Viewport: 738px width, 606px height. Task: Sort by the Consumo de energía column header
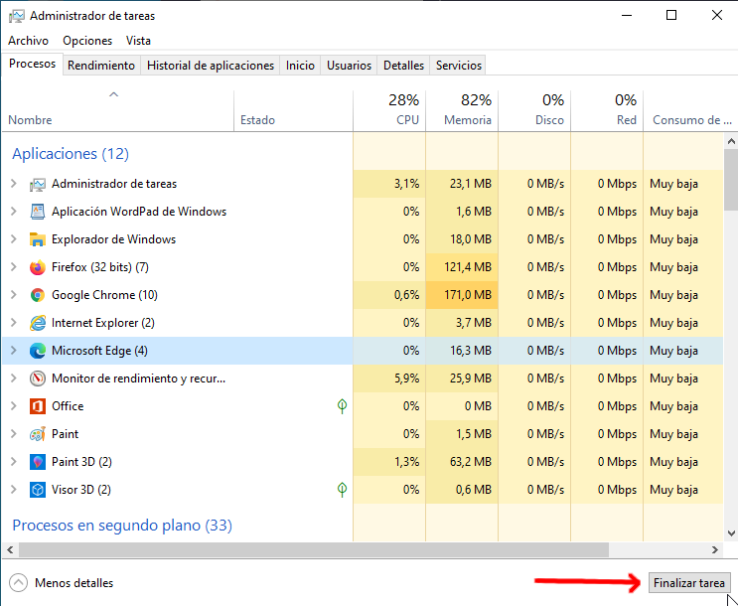(x=690, y=110)
